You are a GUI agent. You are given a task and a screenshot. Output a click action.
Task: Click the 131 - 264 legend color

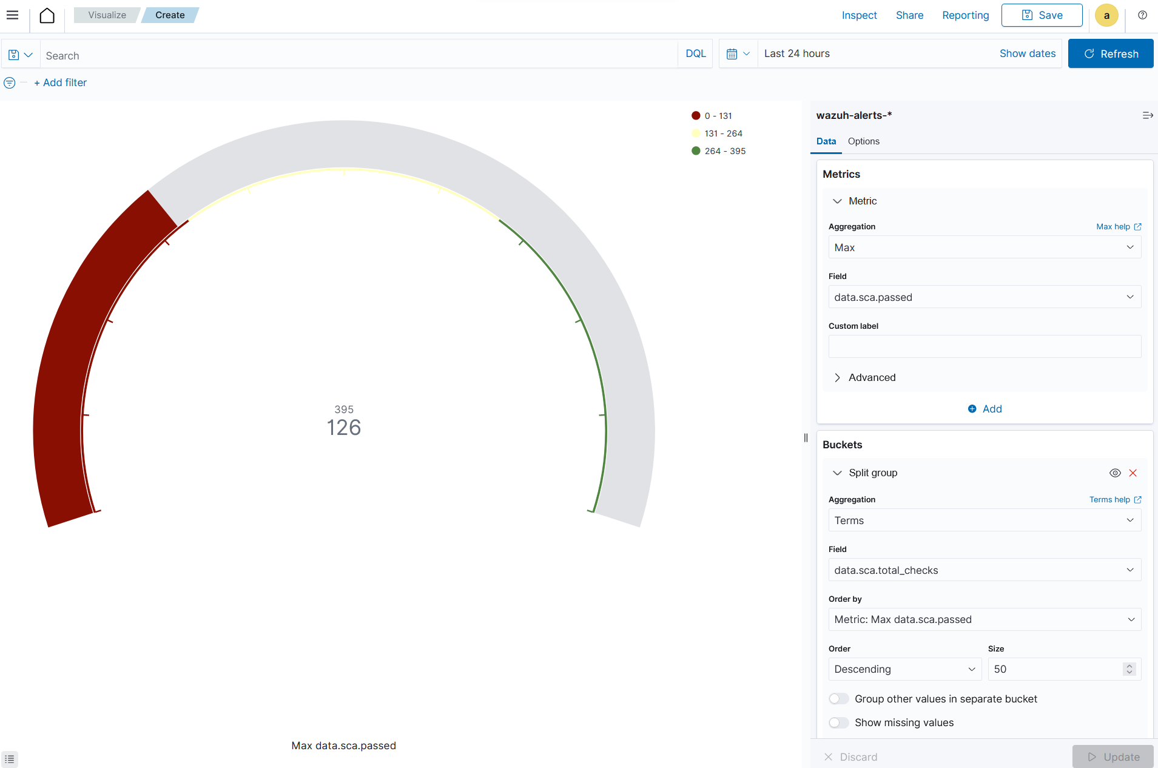(x=696, y=133)
